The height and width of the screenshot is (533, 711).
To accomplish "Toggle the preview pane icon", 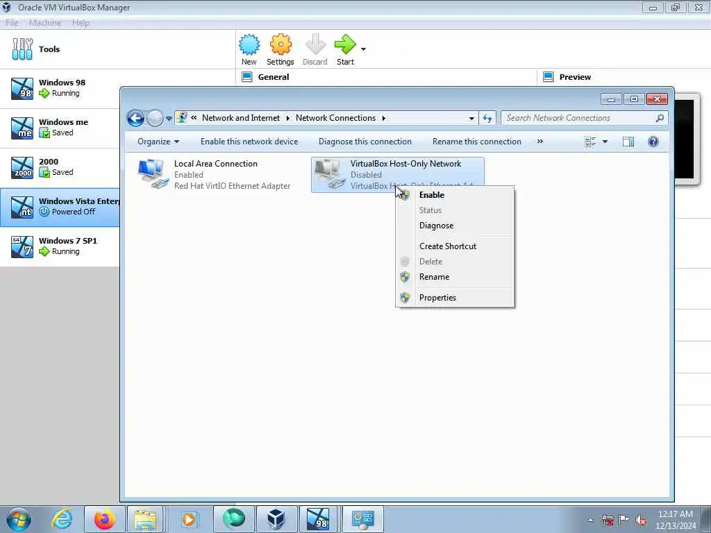I will (x=628, y=142).
